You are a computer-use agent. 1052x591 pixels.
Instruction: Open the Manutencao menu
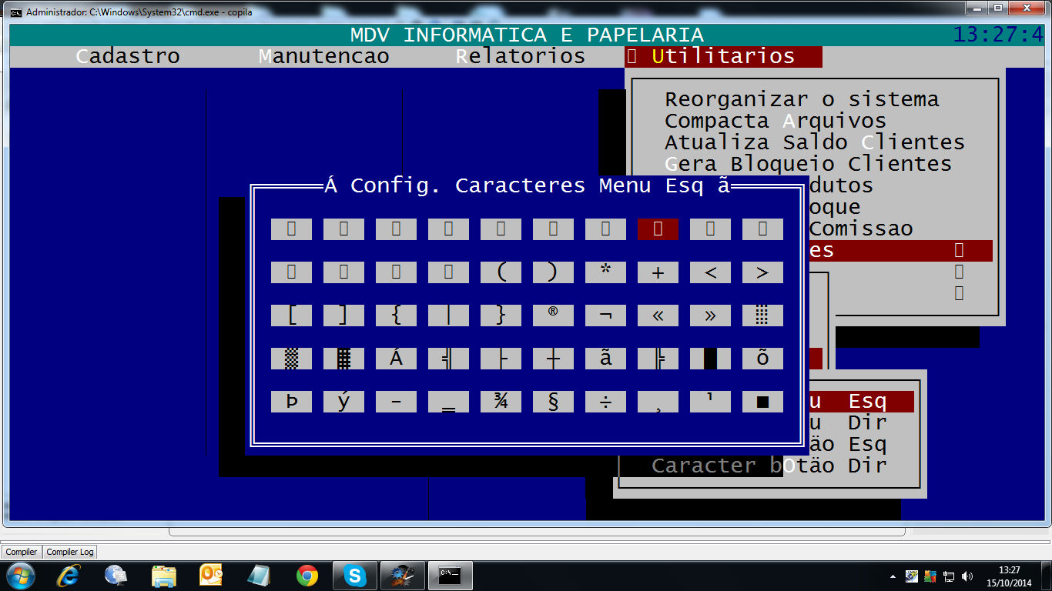click(x=324, y=56)
